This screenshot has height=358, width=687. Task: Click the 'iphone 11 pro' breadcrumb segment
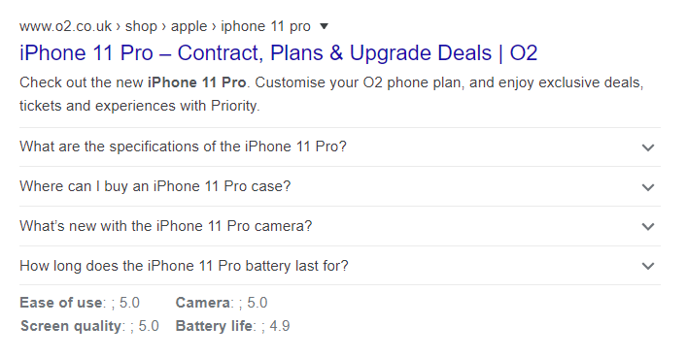pos(265,27)
